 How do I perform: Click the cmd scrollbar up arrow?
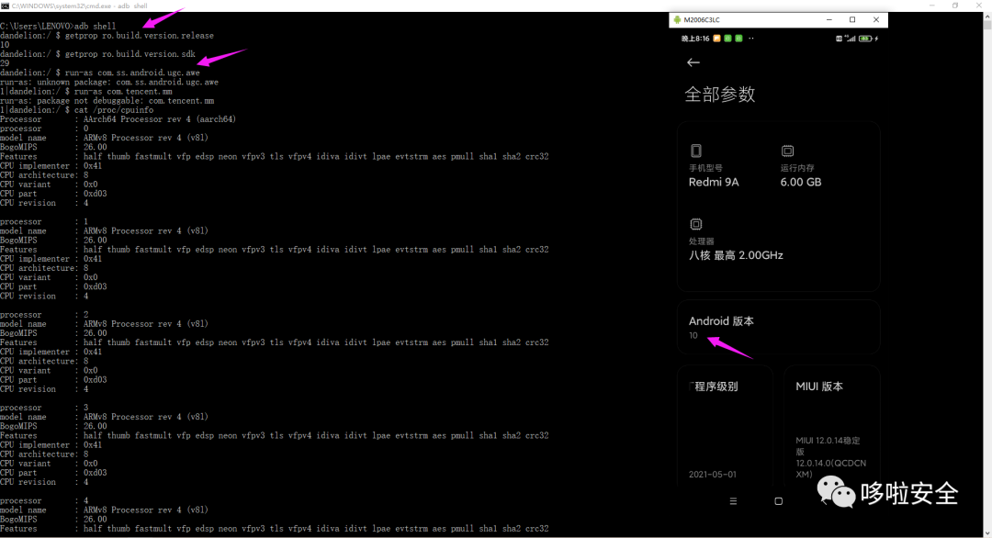[x=986, y=17]
